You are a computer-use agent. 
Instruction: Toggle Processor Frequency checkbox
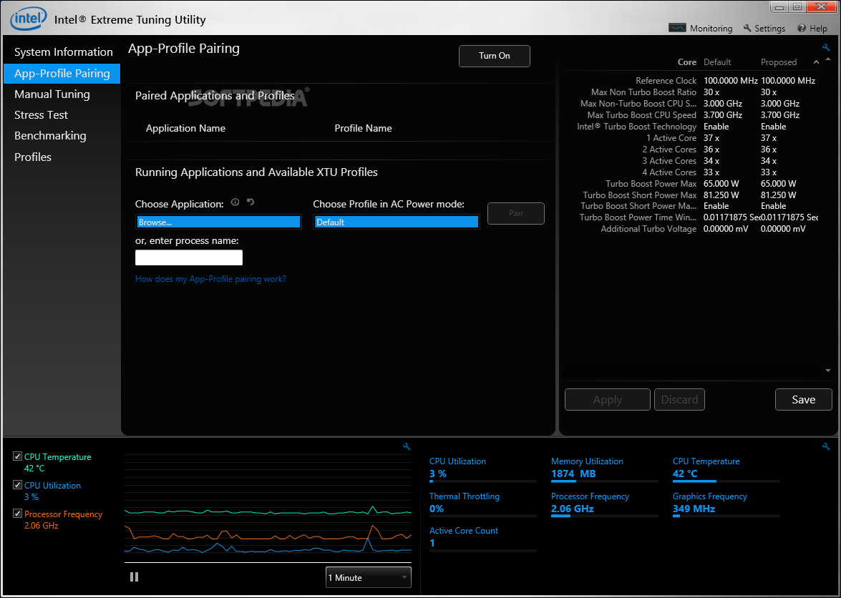18,514
